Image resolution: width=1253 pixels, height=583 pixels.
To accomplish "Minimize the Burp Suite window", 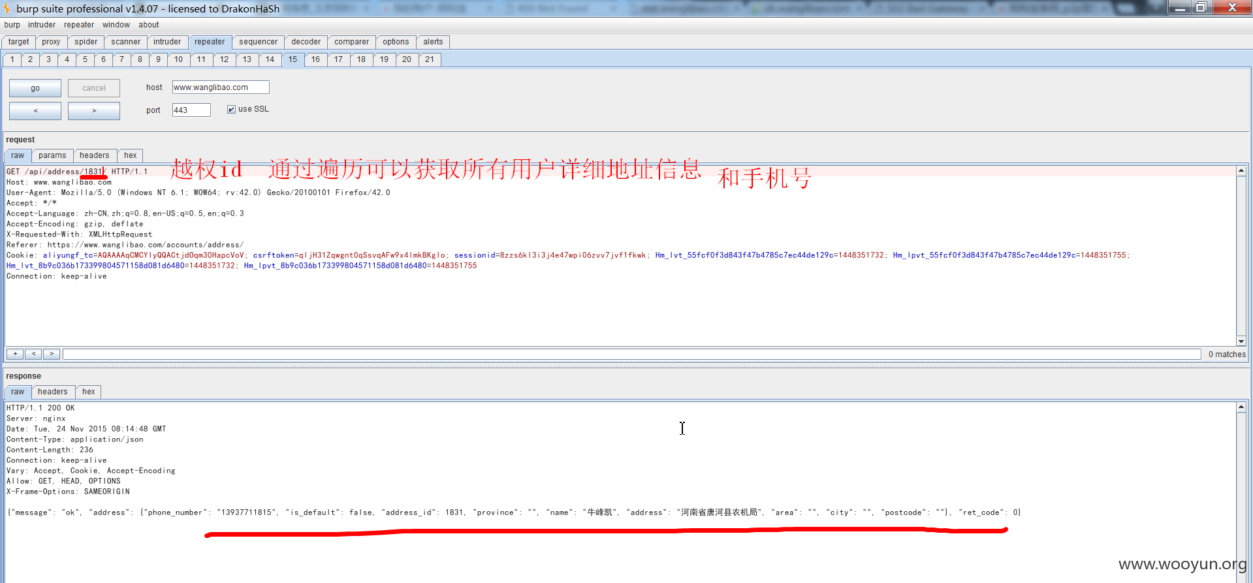I will (x=1180, y=7).
